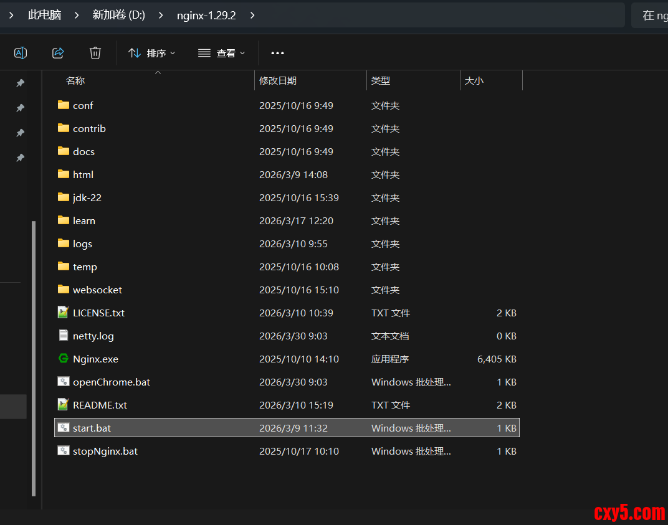Sort by 修改日期 column header

click(x=278, y=80)
